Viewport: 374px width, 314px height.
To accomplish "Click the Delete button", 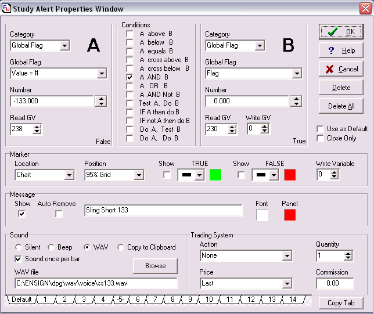I will (341, 88).
